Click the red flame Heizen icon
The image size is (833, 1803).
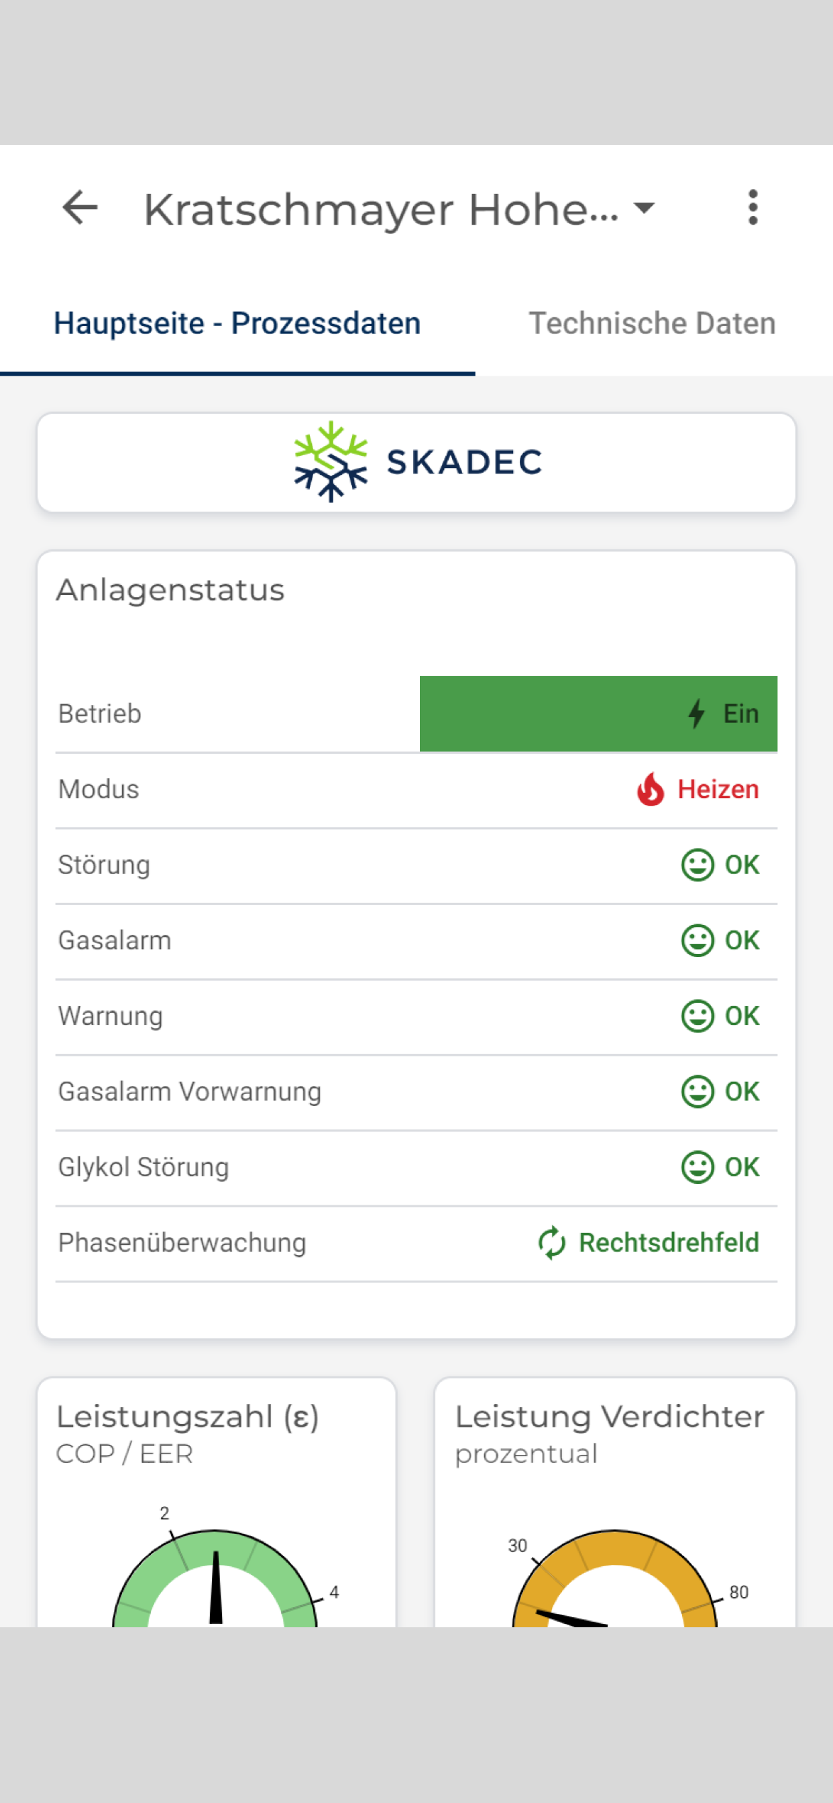(651, 789)
